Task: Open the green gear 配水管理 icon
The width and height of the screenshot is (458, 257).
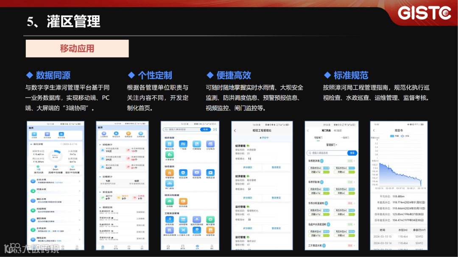Action: tap(210, 219)
